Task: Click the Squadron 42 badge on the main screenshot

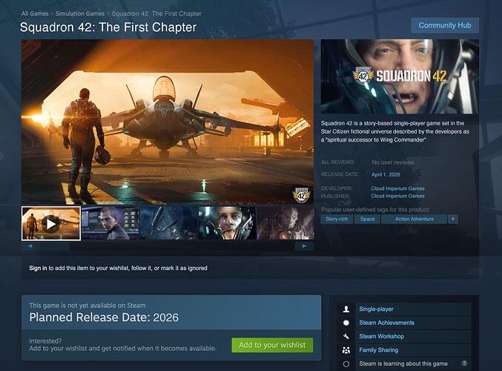Action: [301, 194]
